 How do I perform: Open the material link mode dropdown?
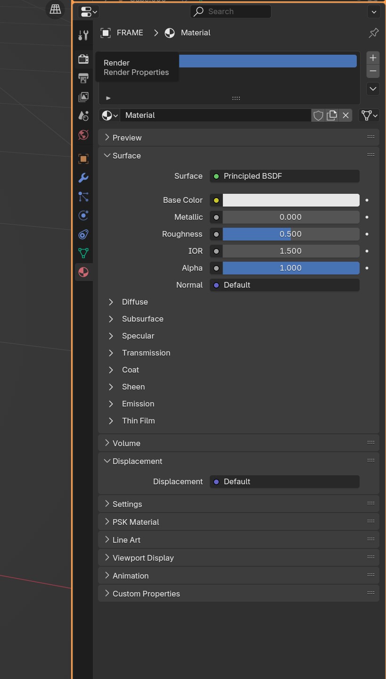(x=369, y=115)
